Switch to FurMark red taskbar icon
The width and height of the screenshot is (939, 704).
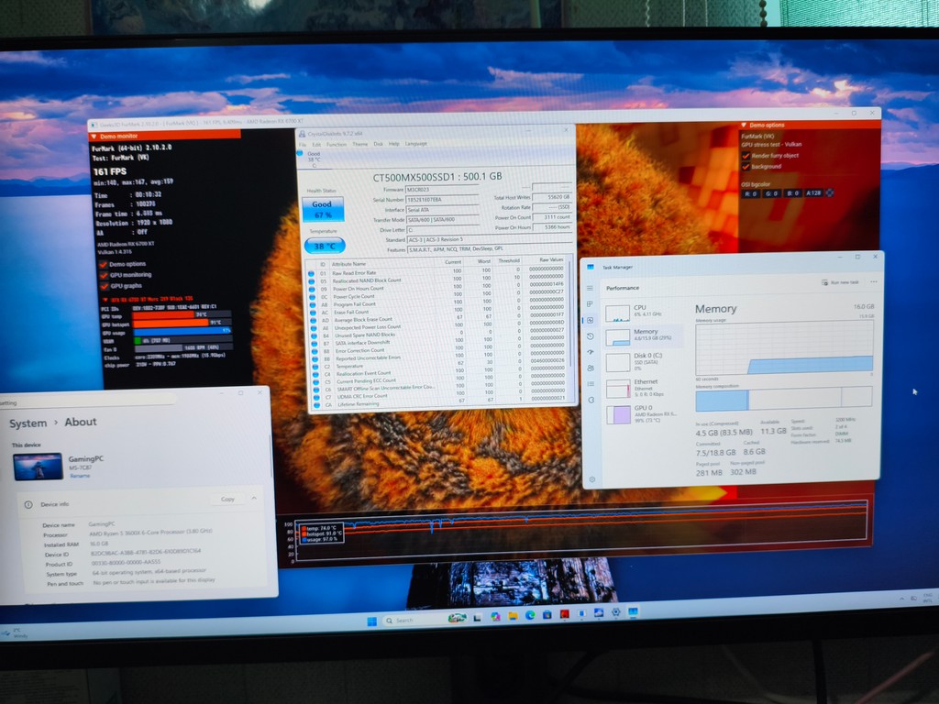click(x=564, y=613)
